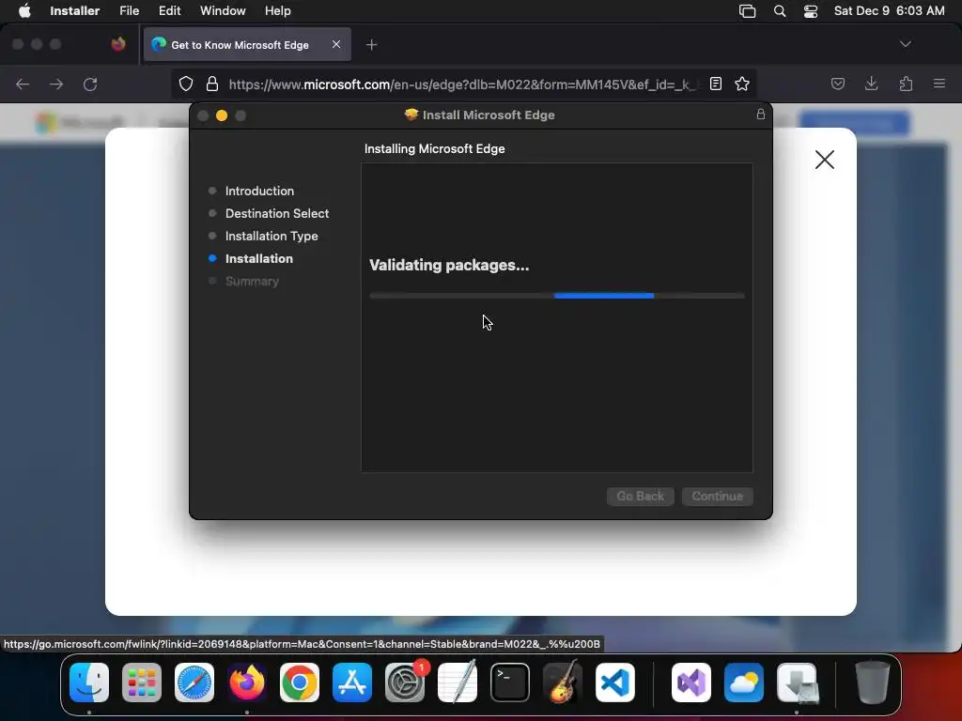This screenshot has width=962, height=721.
Task: Click the Go Back button
Action: click(640, 496)
